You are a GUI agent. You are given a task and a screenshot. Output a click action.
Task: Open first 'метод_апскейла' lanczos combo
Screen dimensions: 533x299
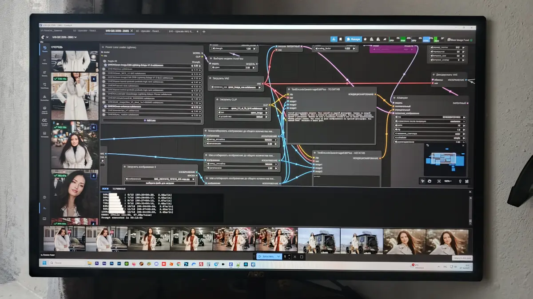click(x=242, y=139)
